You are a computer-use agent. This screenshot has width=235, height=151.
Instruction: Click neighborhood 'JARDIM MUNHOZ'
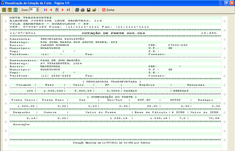[x=55, y=45]
